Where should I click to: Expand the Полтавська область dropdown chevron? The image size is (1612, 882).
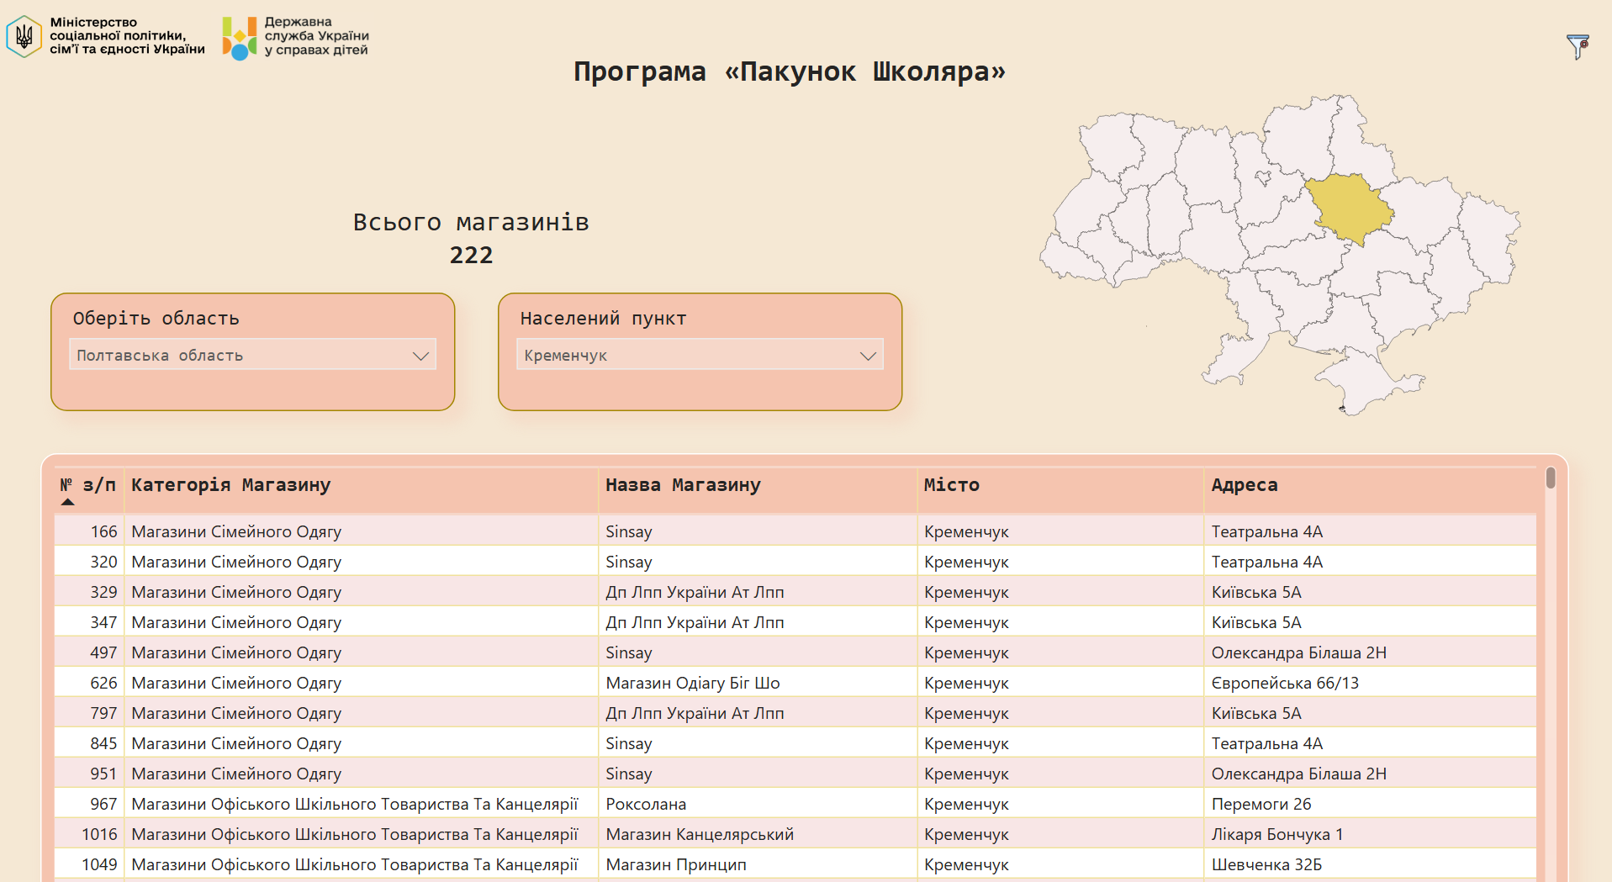[420, 356]
